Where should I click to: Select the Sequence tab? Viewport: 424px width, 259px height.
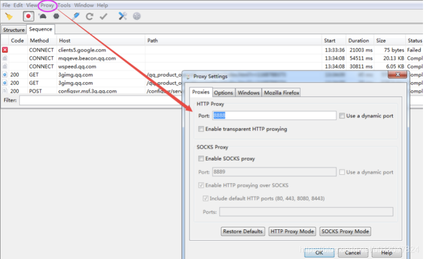click(x=41, y=29)
